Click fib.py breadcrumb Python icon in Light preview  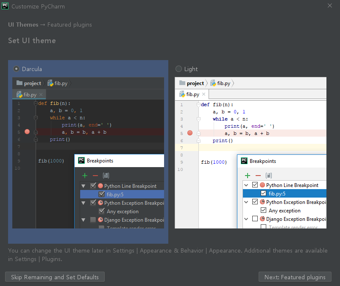pos(213,83)
